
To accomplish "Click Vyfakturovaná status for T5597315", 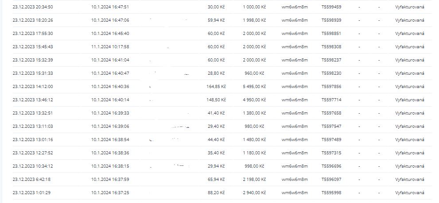I will click(x=410, y=153).
